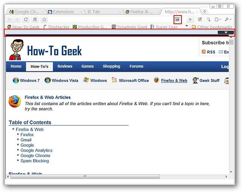Open the Spam Blocking contents link
242x192 pixels.
pos(34,161)
